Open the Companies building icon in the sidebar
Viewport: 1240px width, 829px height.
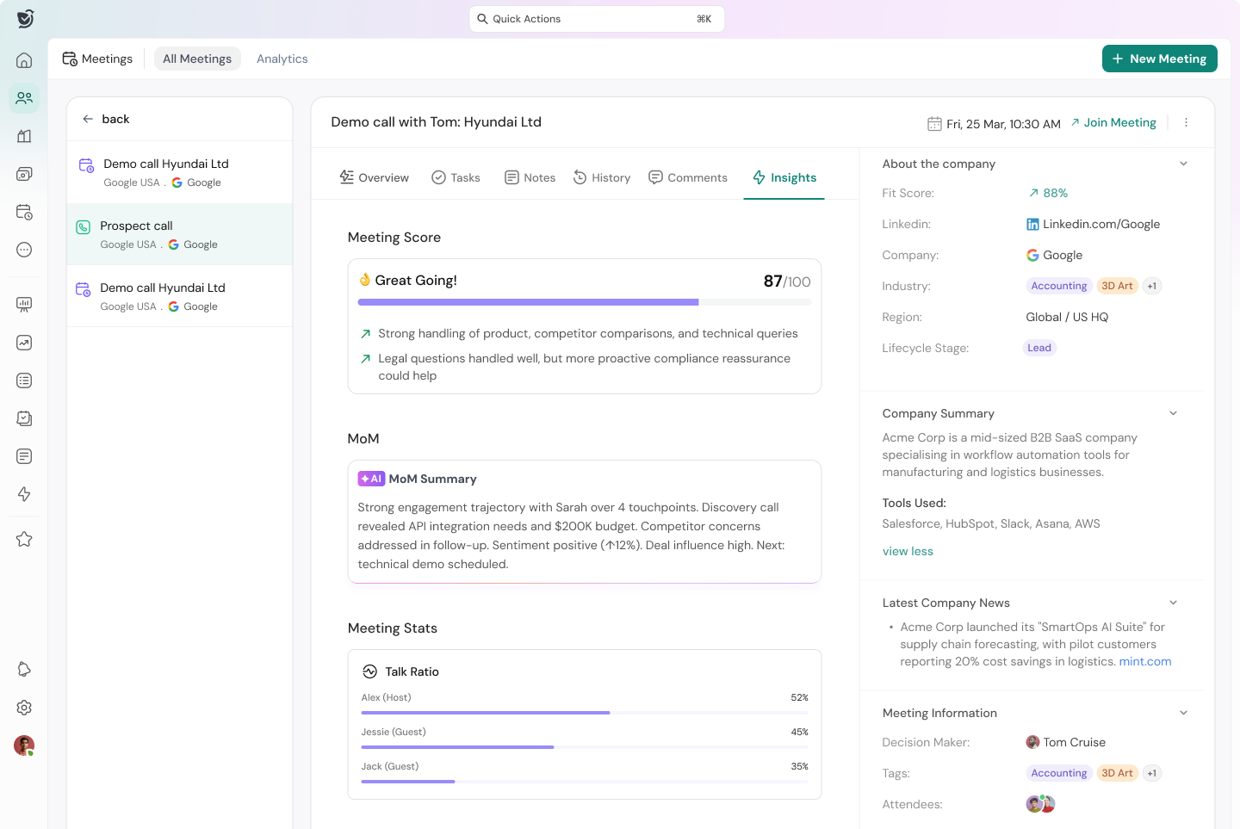click(x=24, y=136)
